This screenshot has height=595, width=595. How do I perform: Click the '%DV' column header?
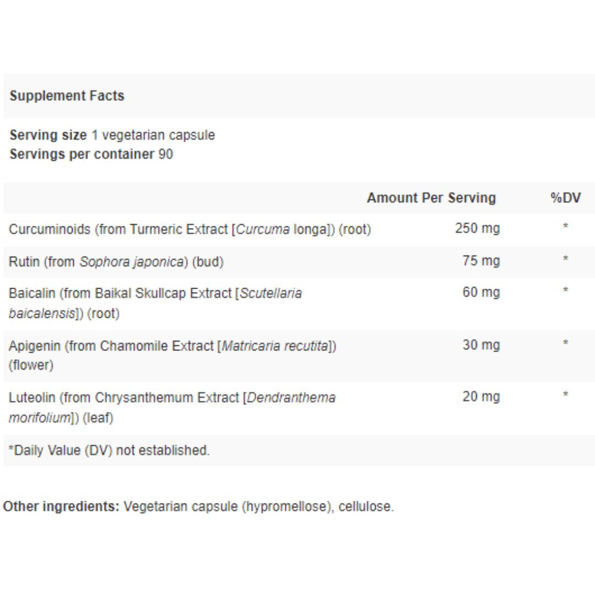click(565, 198)
